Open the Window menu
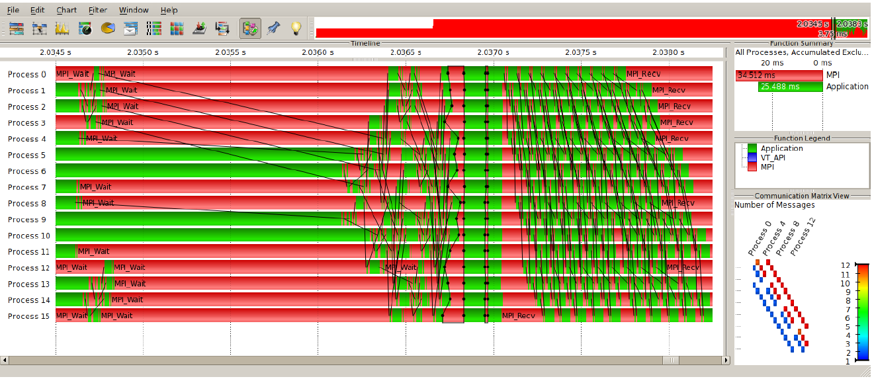The width and height of the screenshot is (874, 381). pos(134,10)
